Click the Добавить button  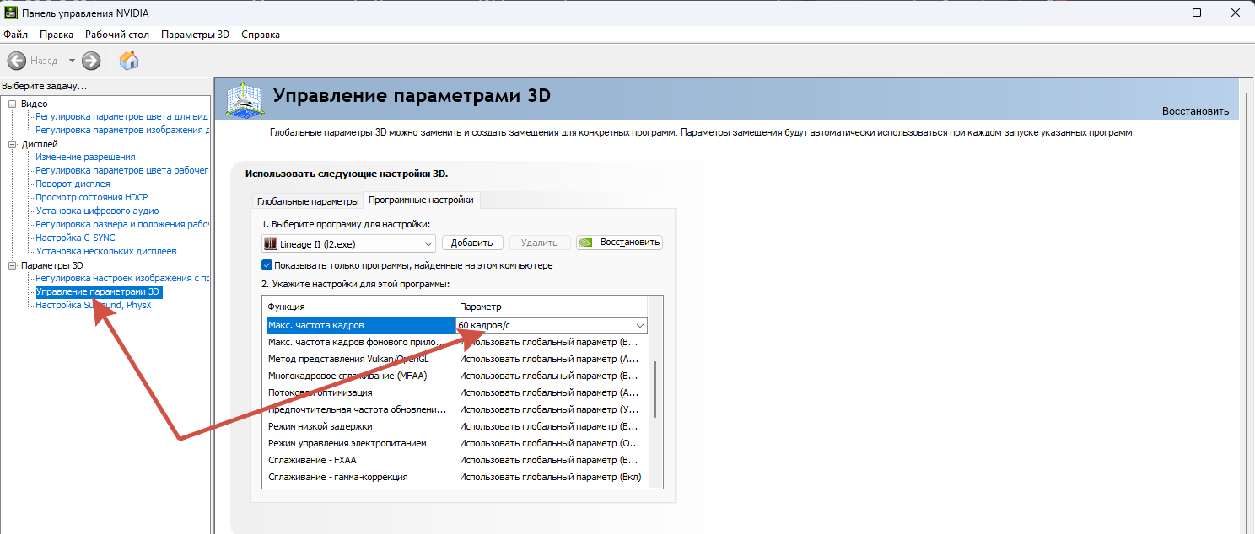pyautogui.click(x=471, y=243)
